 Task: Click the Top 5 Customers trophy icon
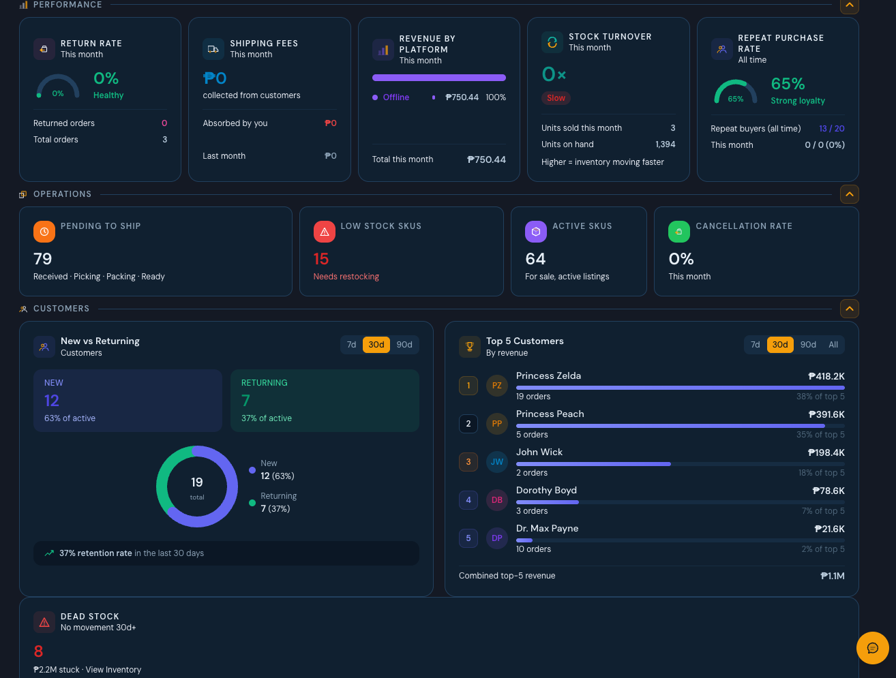[x=470, y=347]
